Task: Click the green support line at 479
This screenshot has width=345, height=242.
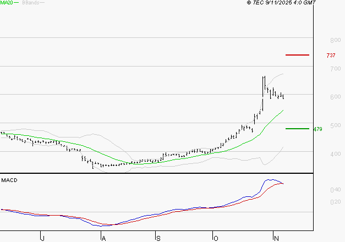Action: coord(297,129)
